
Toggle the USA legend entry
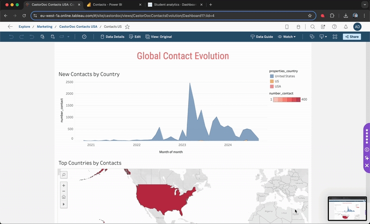coord(278,86)
